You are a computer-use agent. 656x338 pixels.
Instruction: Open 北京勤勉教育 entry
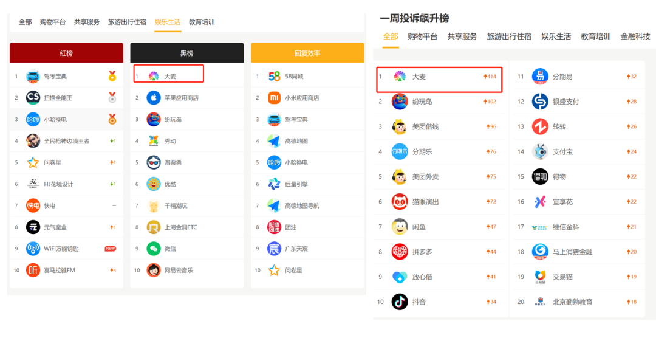579,302
